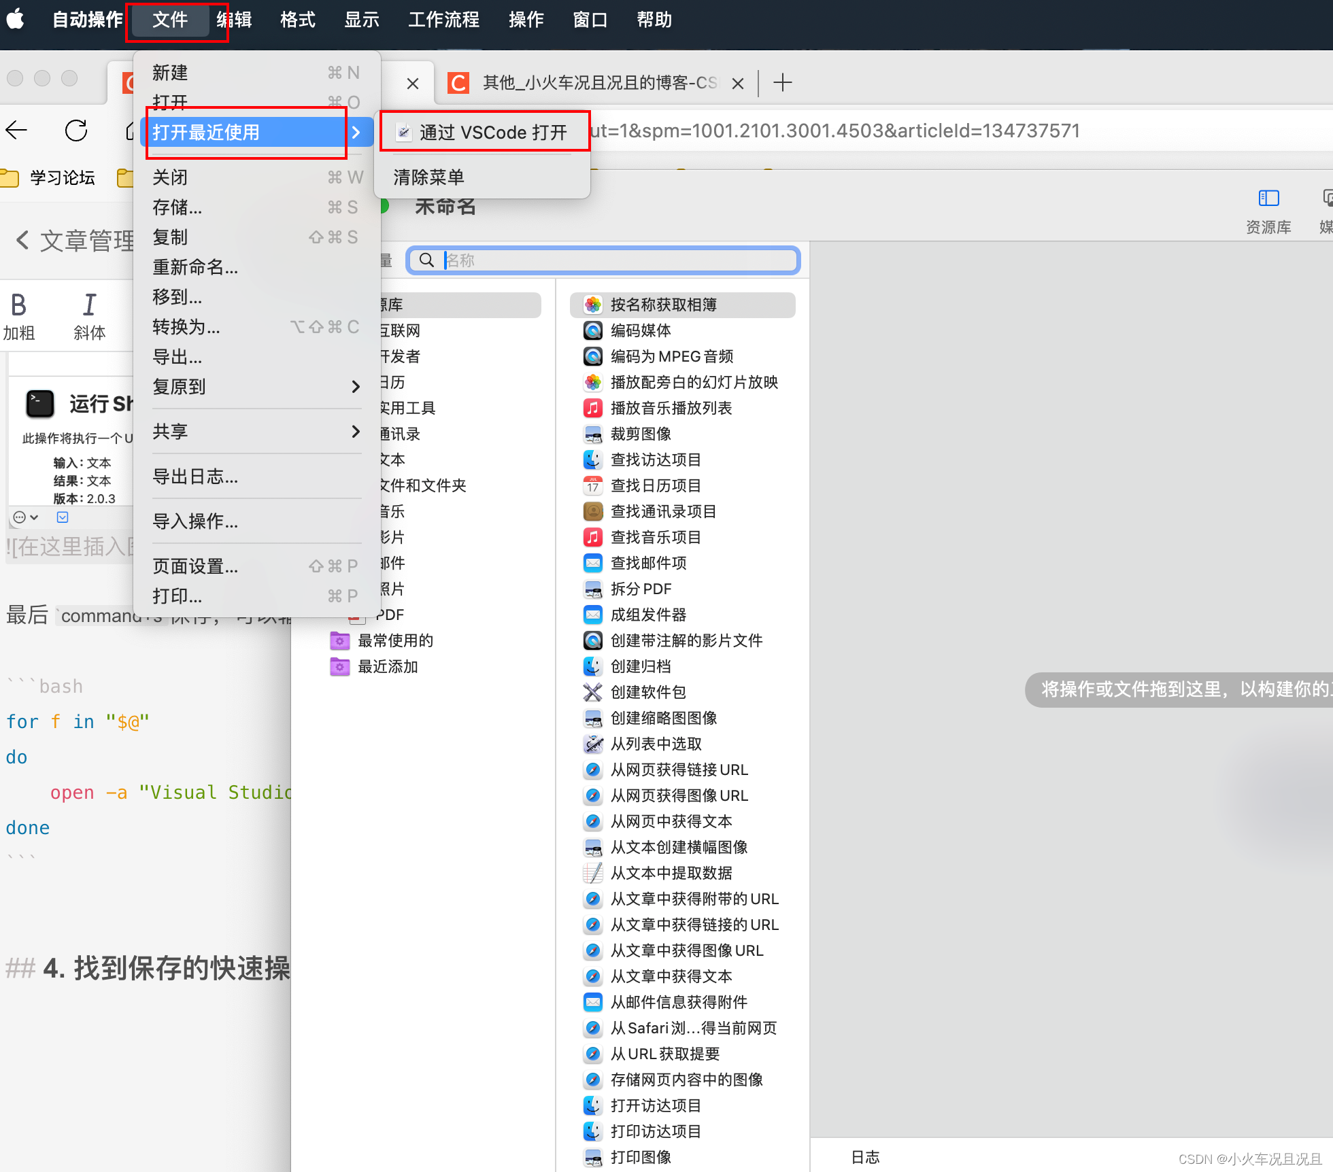
Task: Open a new browser tab
Action: coord(783,83)
